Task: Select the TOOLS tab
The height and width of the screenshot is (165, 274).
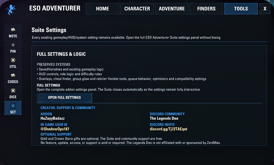Action: pyautogui.click(x=241, y=8)
